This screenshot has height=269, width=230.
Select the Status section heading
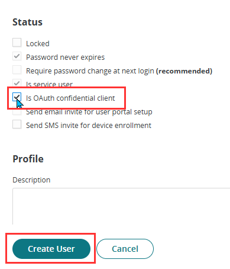tap(27, 22)
